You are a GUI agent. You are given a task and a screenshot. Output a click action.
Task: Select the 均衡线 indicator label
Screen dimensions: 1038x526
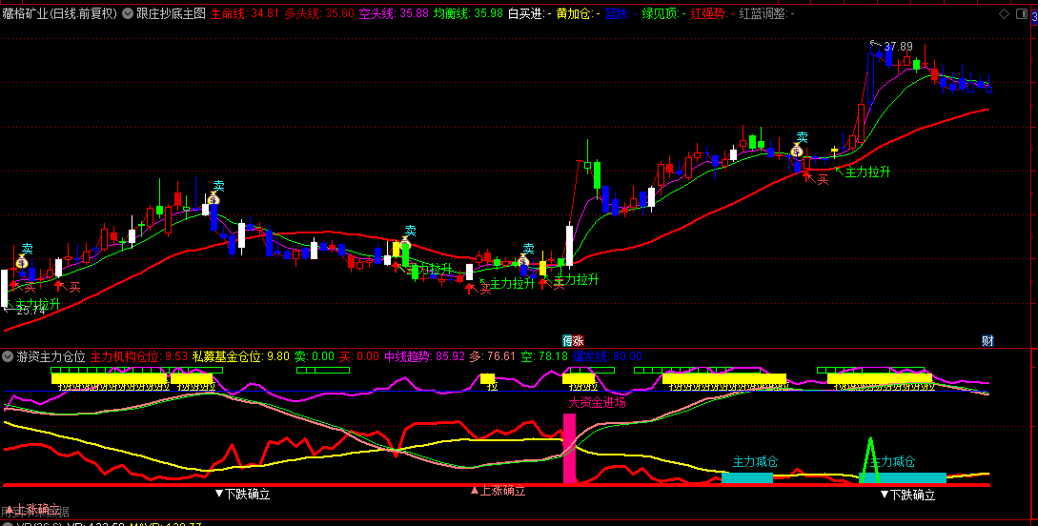click(452, 13)
